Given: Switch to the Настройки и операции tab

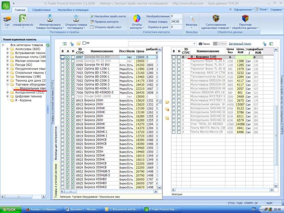Looking at the screenshot, I should pos(73,10).
